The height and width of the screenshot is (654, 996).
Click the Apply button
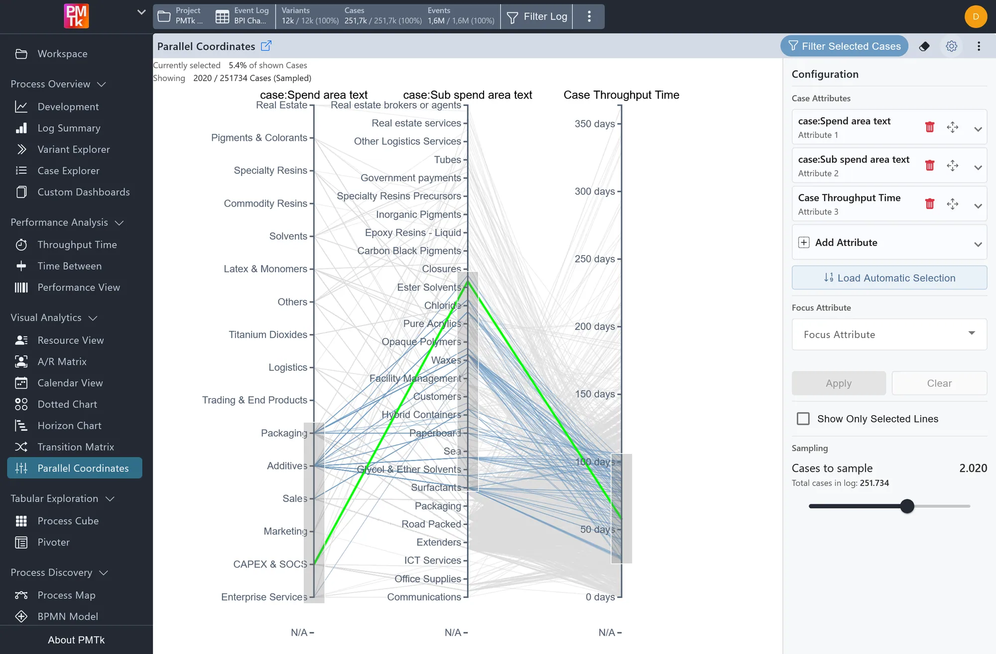[x=839, y=383]
